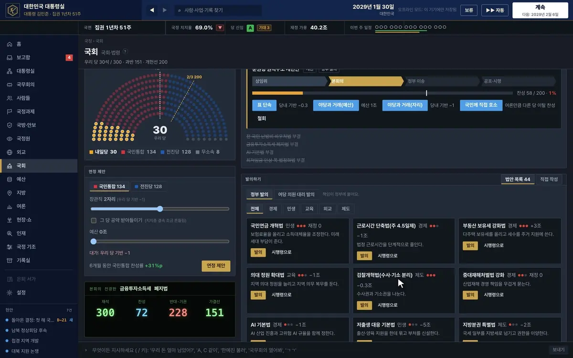
Task: Open the 국무회의 cabinet meeting icon
Action: click(x=10, y=84)
